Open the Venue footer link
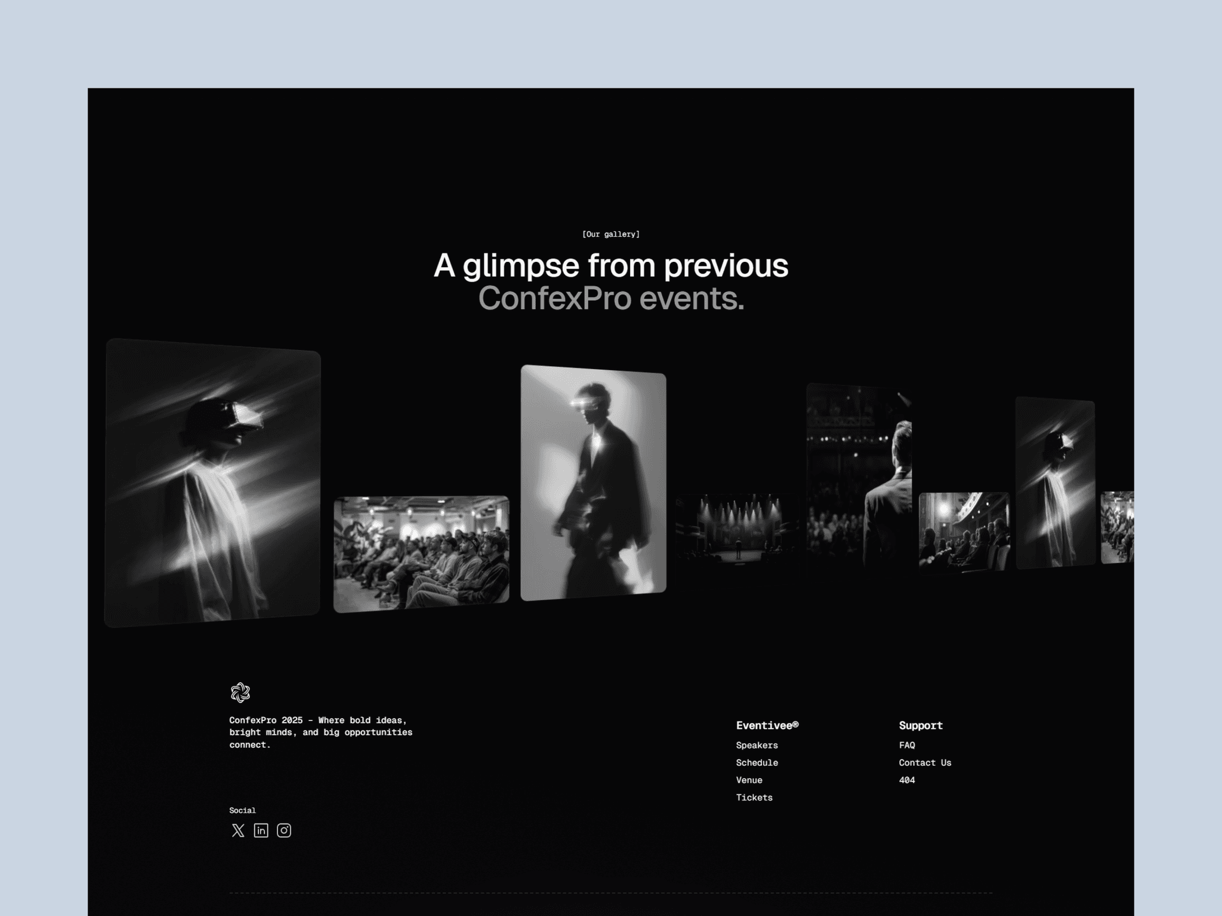Screen dimensions: 1222x916 click(749, 779)
